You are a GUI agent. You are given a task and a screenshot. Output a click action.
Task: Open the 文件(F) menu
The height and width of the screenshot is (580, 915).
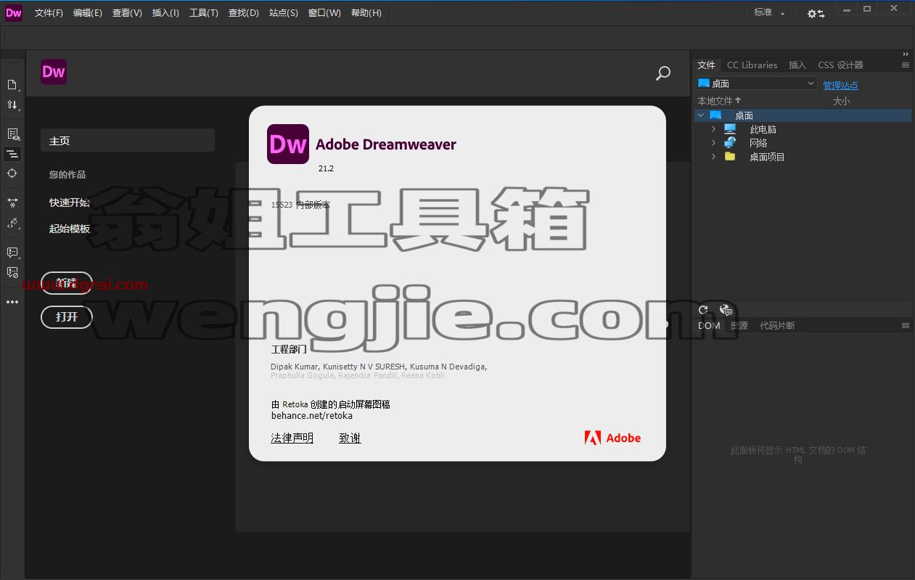click(49, 13)
